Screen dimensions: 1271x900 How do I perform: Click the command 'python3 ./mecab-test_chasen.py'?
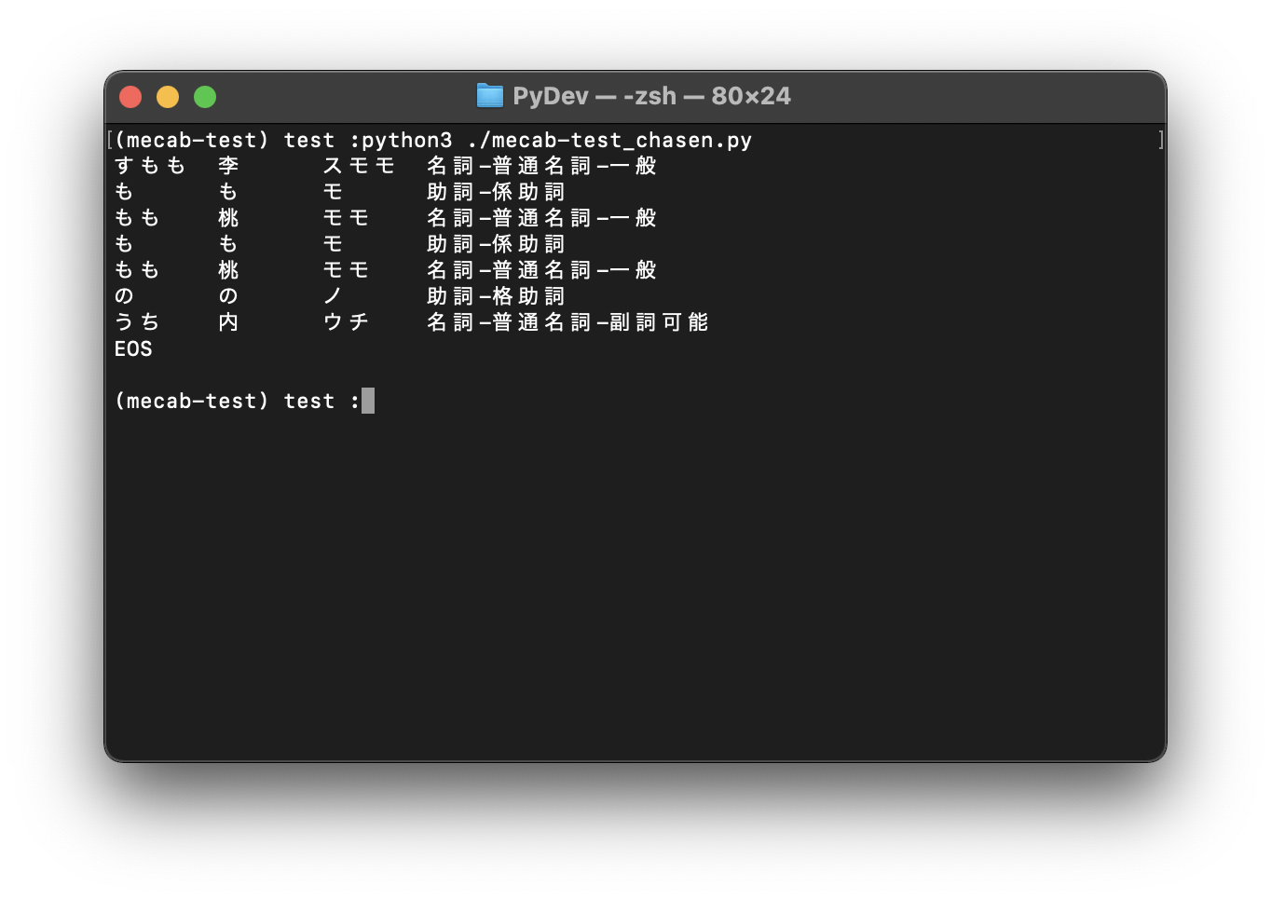pos(556,141)
